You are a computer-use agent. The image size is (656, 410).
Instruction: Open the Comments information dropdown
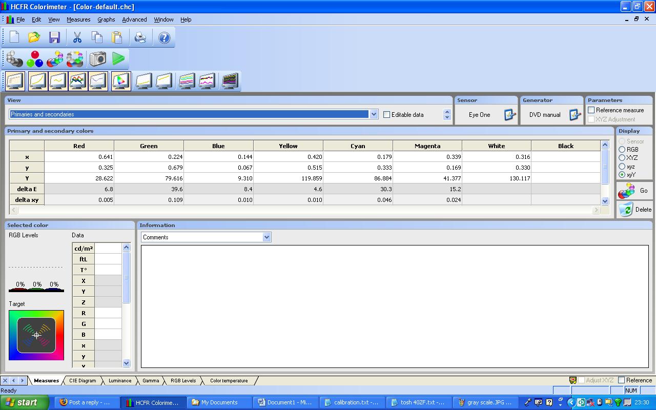(x=266, y=237)
